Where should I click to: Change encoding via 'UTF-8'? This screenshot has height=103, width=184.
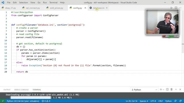tap(153, 101)
